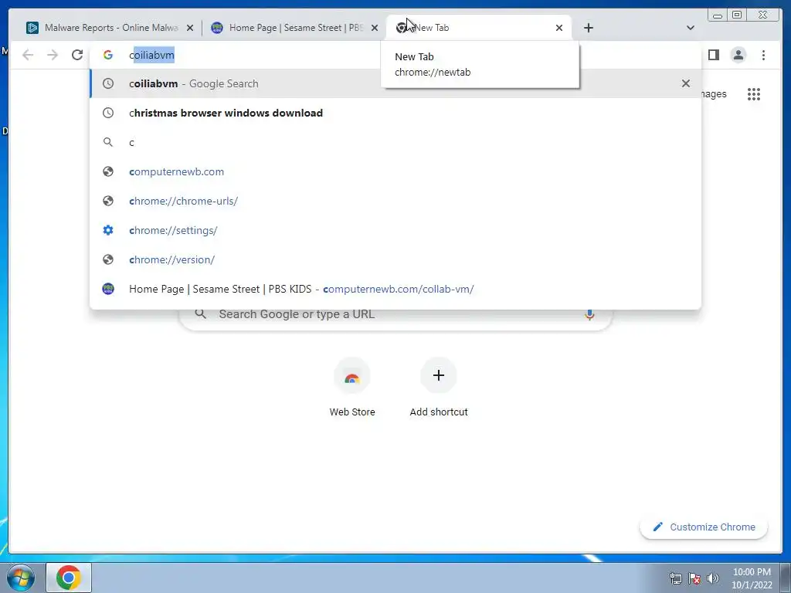791x593 pixels.
Task: Expand the tab search chevron
Action: (690, 28)
